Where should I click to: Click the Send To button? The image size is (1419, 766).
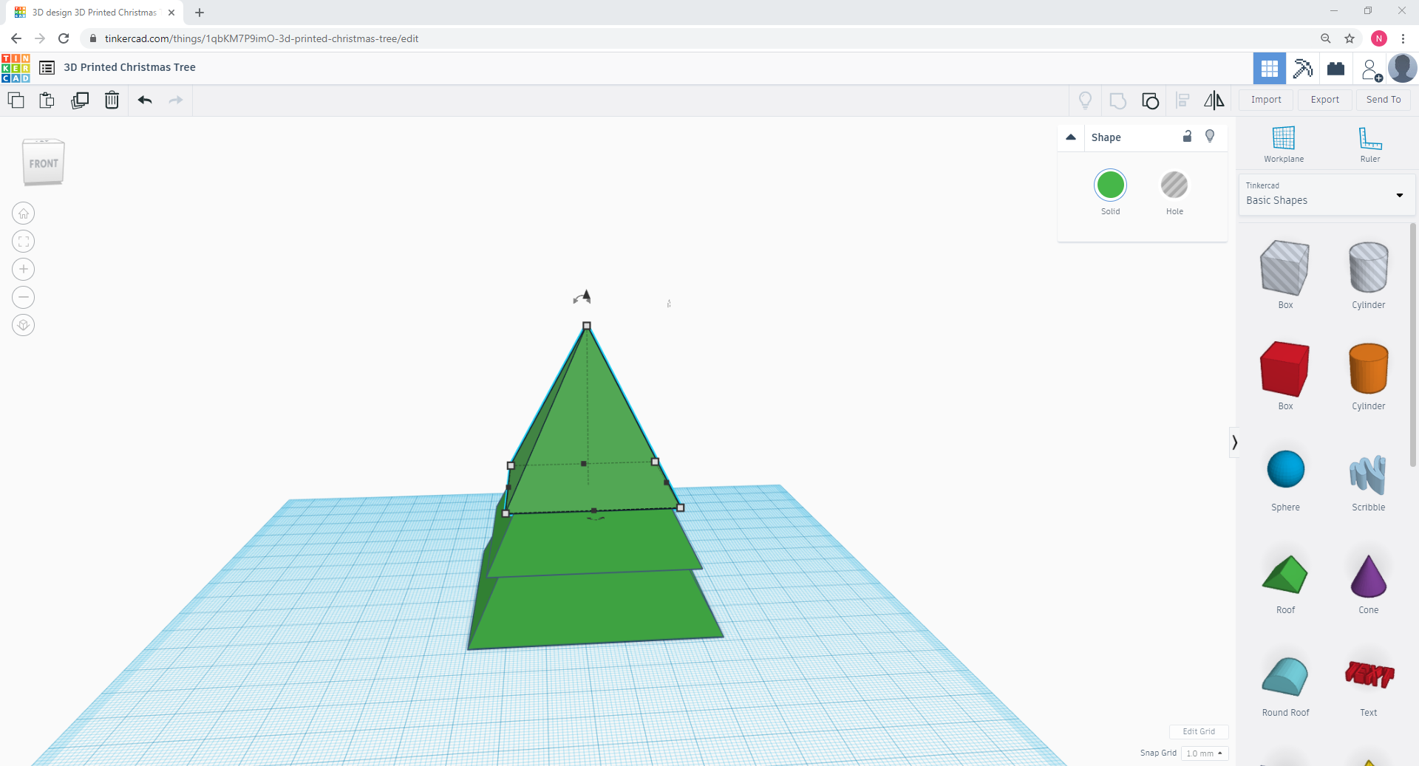(1384, 100)
